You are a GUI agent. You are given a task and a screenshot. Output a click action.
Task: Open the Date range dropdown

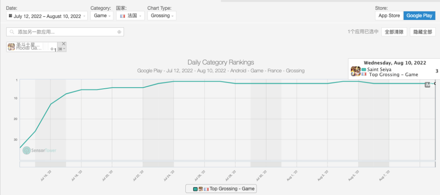tap(47, 16)
